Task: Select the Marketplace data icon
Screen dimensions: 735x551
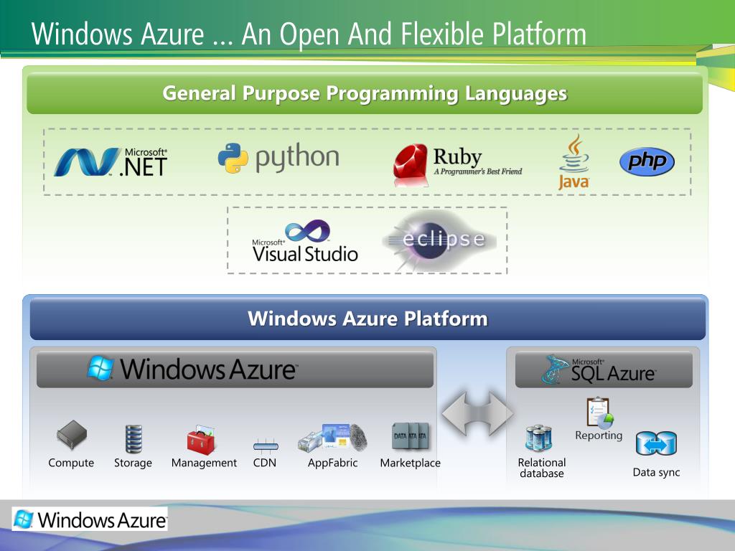Action: tap(410, 435)
